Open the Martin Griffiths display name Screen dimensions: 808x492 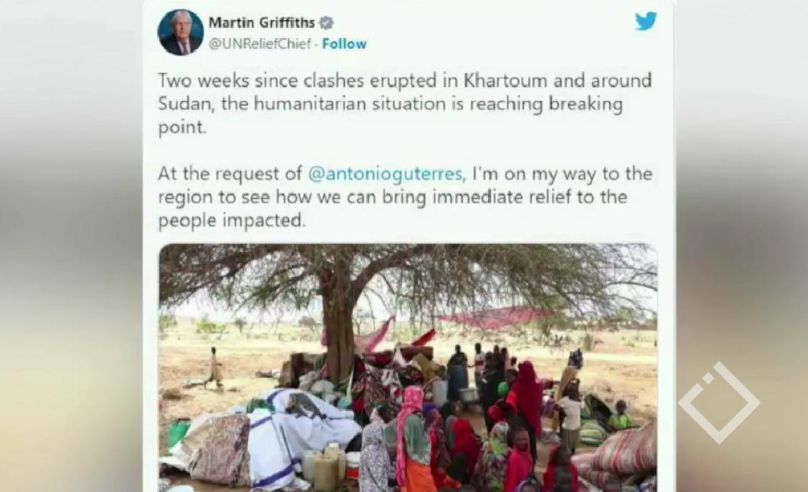point(261,23)
